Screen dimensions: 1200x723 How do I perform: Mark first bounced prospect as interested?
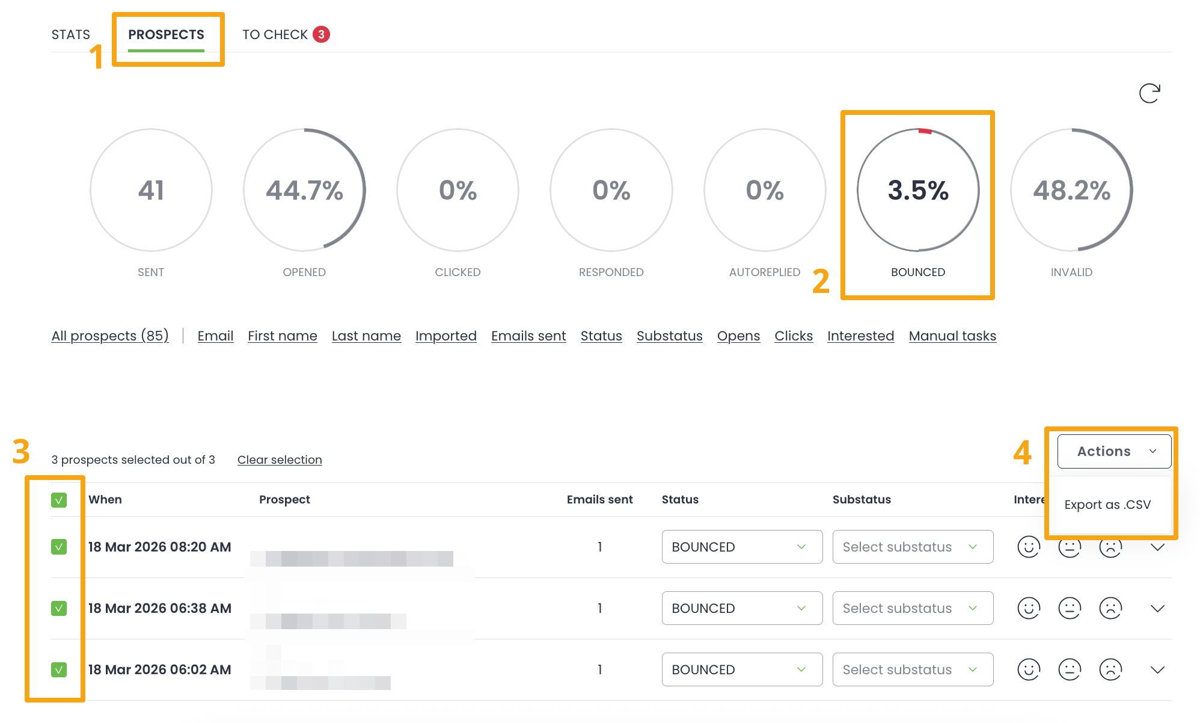tap(1029, 547)
